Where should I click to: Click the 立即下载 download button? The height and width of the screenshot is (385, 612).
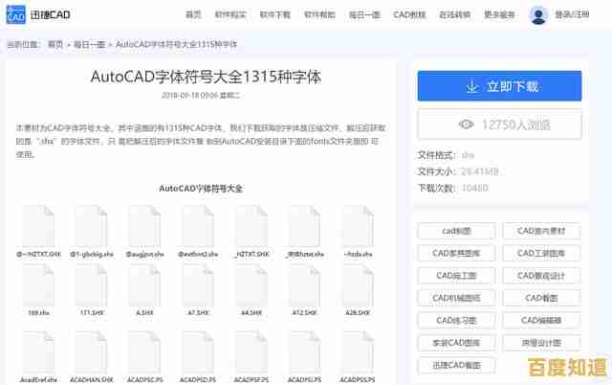pos(499,86)
